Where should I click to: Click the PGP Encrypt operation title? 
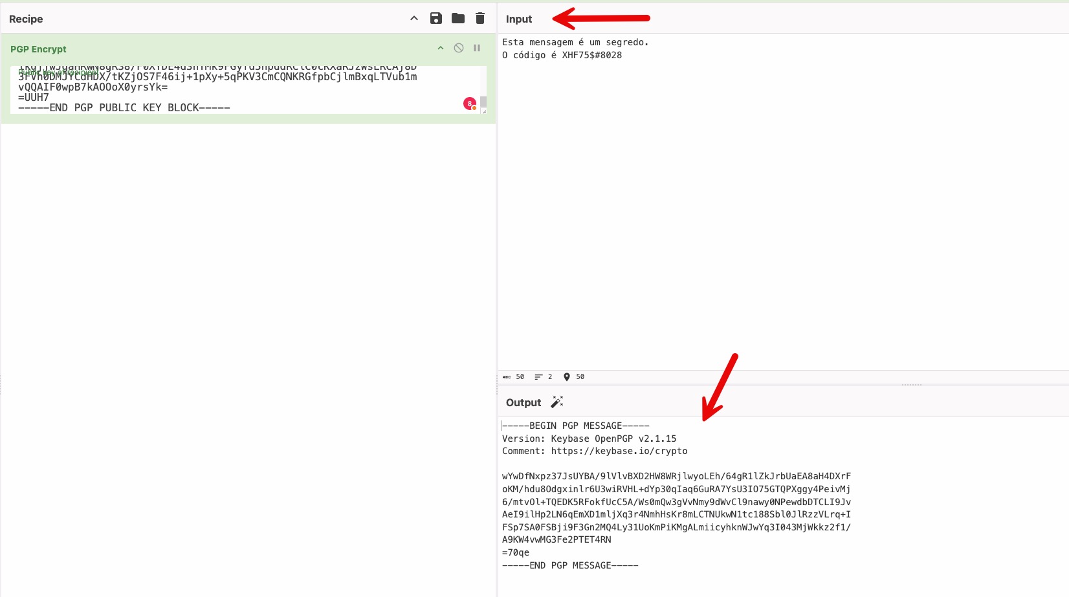38,49
